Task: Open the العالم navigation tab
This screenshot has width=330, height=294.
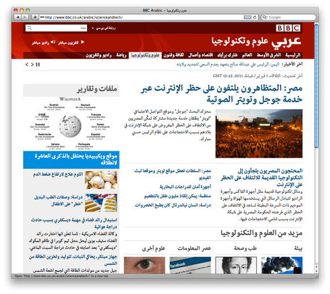Action: click(247, 55)
